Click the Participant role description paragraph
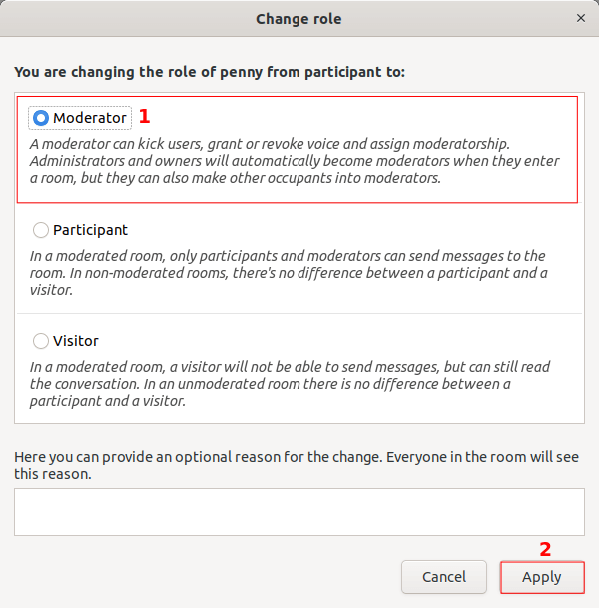The image size is (599, 608). pyautogui.click(x=288, y=273)
